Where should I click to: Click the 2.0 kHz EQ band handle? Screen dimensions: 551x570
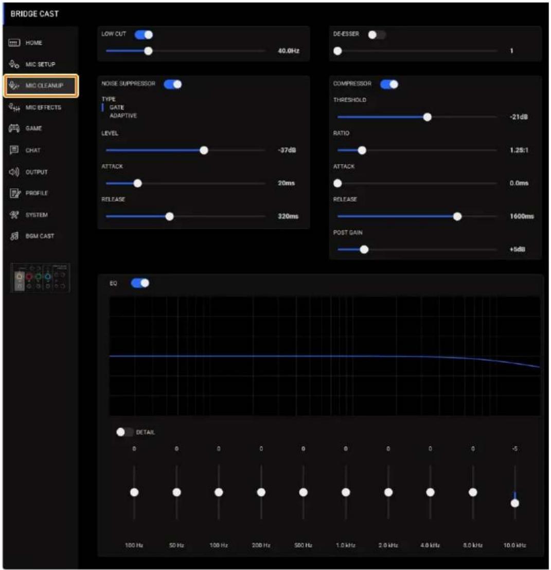click(x=388, y=492)
